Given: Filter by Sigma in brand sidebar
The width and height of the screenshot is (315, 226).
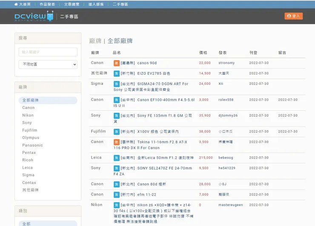Looking at the screenshot, I should pos(29,175).
